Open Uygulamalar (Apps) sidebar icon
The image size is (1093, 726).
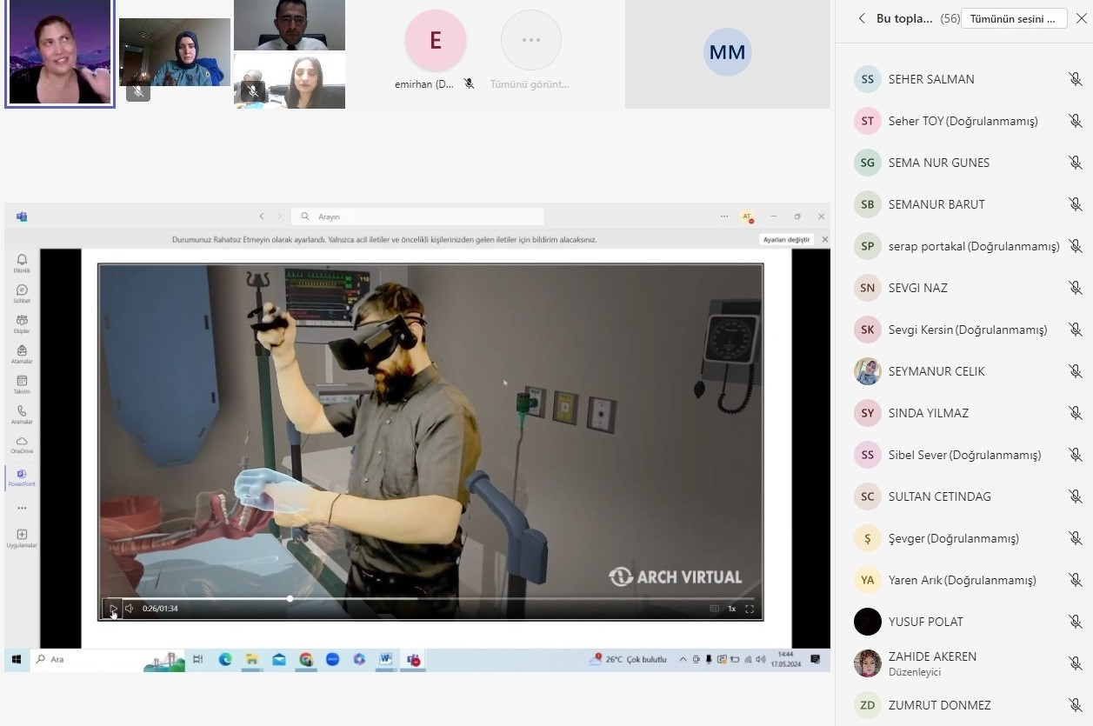pos(22,537)
